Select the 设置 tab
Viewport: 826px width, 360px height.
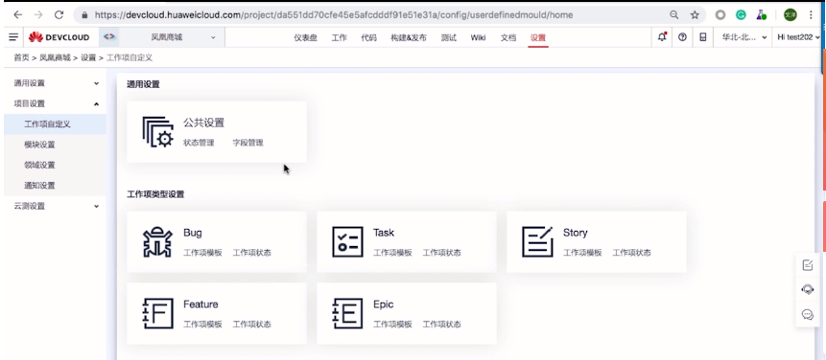[538, 37]
